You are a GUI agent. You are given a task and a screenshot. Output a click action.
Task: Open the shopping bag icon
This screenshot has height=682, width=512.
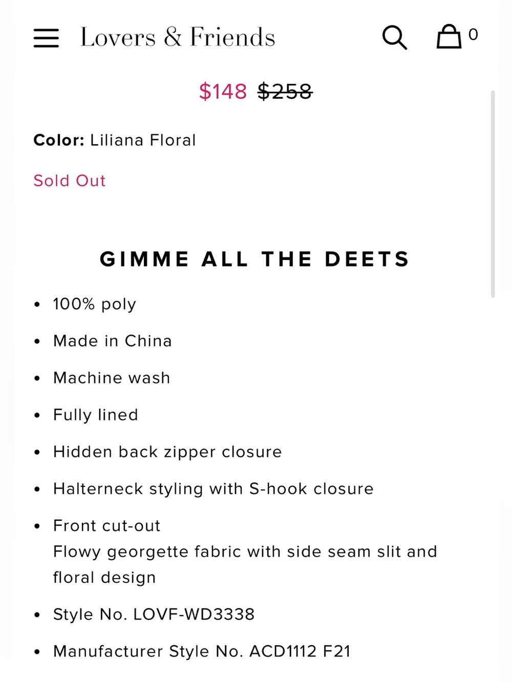(449, 37)
